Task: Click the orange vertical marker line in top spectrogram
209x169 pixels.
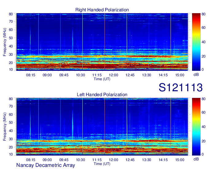Action: (104, 41)
